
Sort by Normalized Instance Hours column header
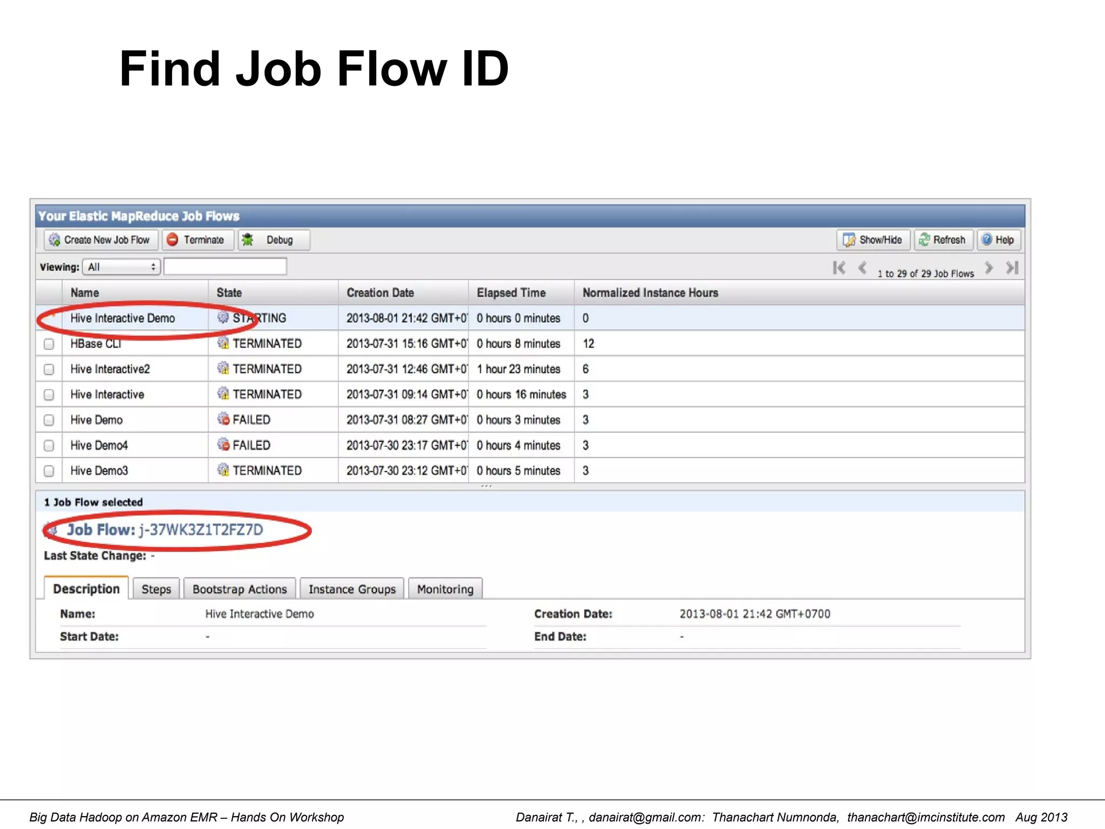click(x=650, y=293)
